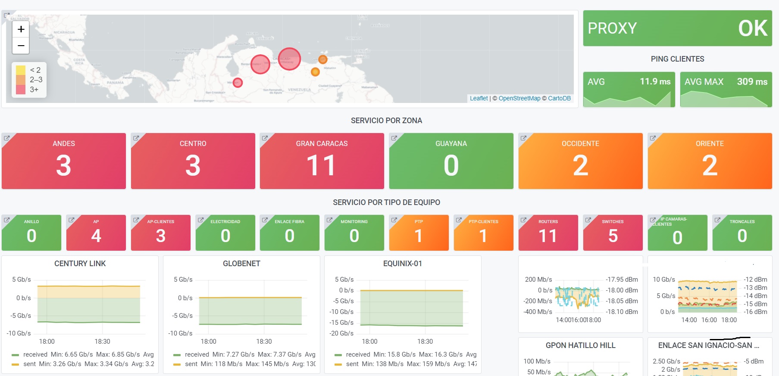Click the largest red circle marker on map
The height and width of the screenshot is (376, 779).
click(x=289, y=59)
